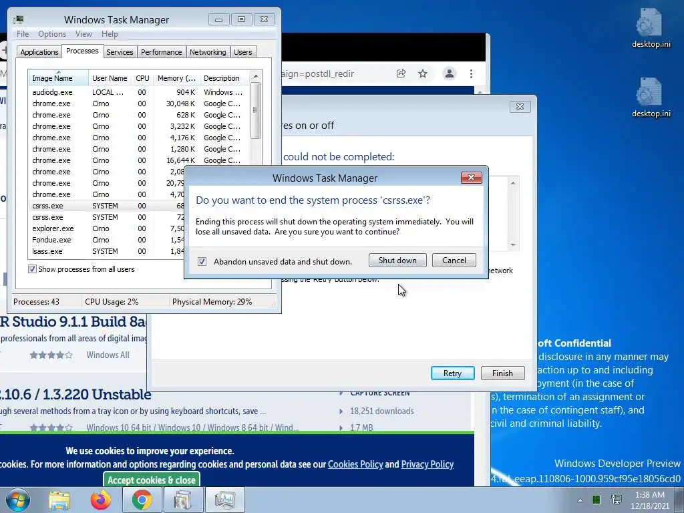
Task: Switch to the Users tab
Action: coord(242,52)
